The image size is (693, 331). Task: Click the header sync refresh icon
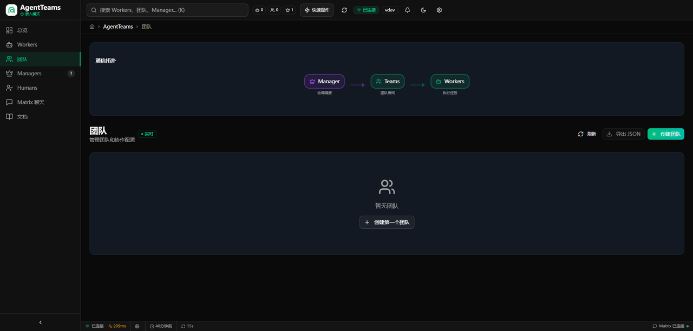(x=344, y=10)
